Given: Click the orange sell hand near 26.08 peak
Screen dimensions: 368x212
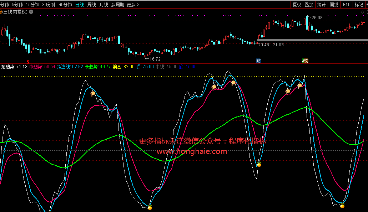Looking at the screenshot, I should [x=300, y=86].
